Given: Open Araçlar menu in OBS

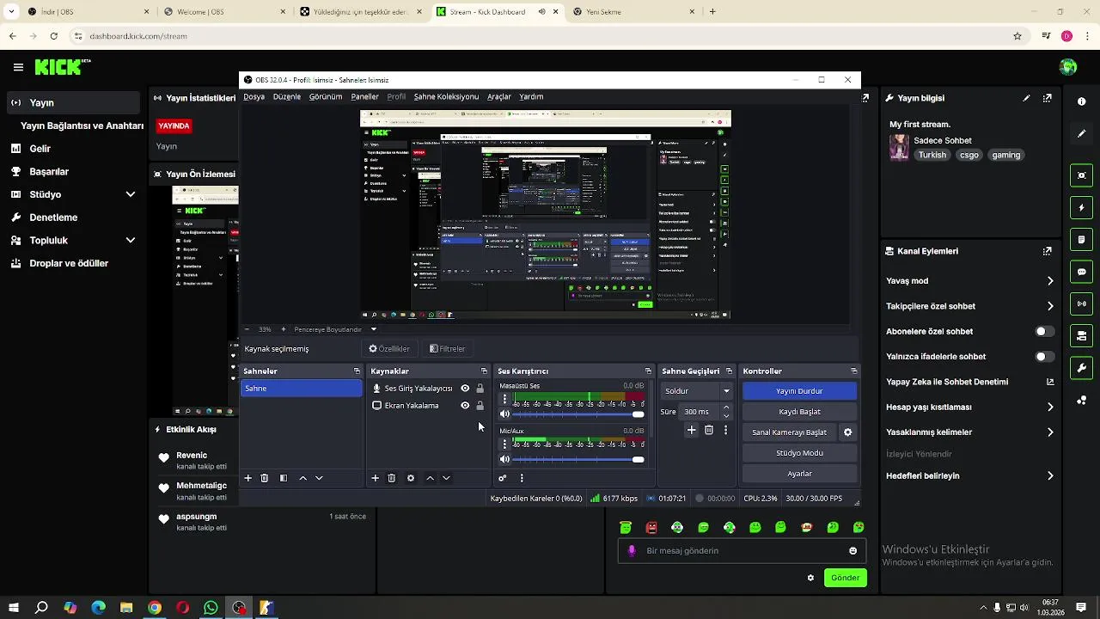Looking at the screenshot, I should point(499,97).
